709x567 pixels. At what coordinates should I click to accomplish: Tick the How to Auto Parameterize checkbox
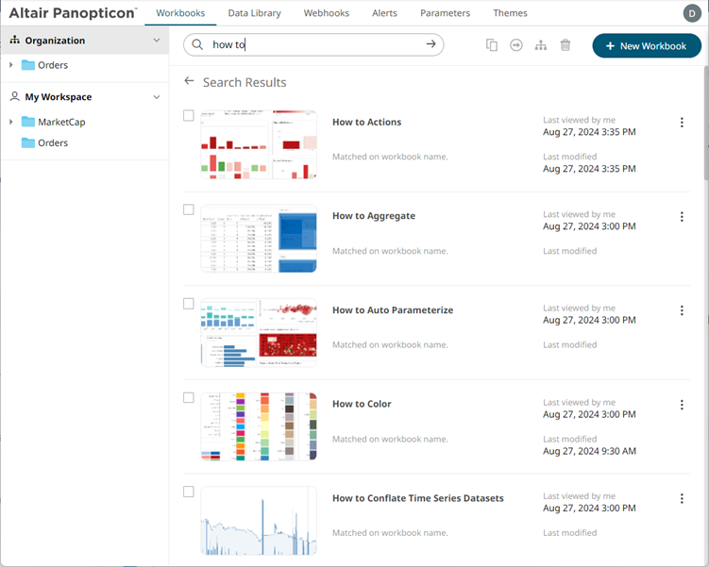coord(189,304)
